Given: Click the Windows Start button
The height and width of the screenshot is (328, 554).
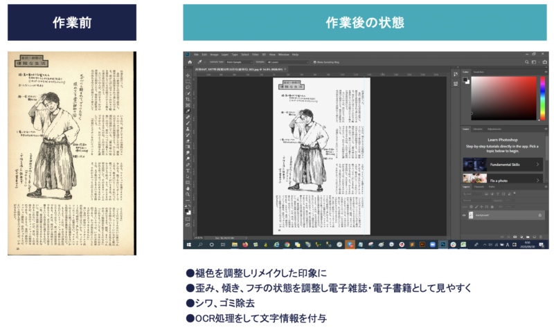Looking at the screenshot, I should (x=188, y=245).
